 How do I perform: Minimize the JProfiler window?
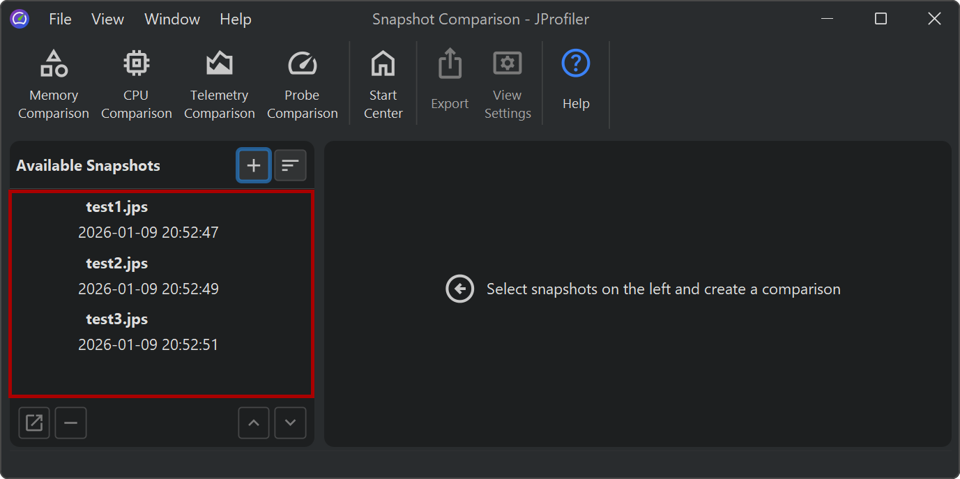tap(828, 19)
